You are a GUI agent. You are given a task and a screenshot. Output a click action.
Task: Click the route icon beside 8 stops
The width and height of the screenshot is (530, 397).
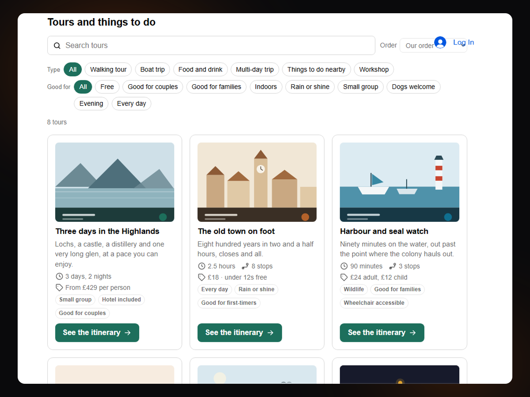pos(245,266)
